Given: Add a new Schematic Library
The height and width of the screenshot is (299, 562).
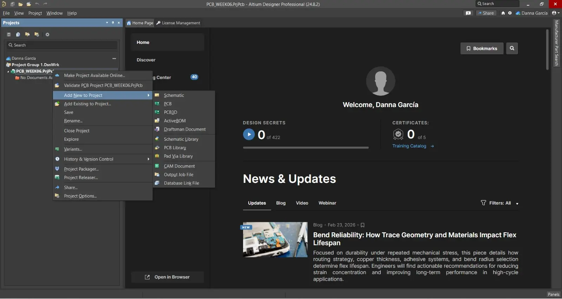Looking at the screenshot, I should (x=184, y=139).
